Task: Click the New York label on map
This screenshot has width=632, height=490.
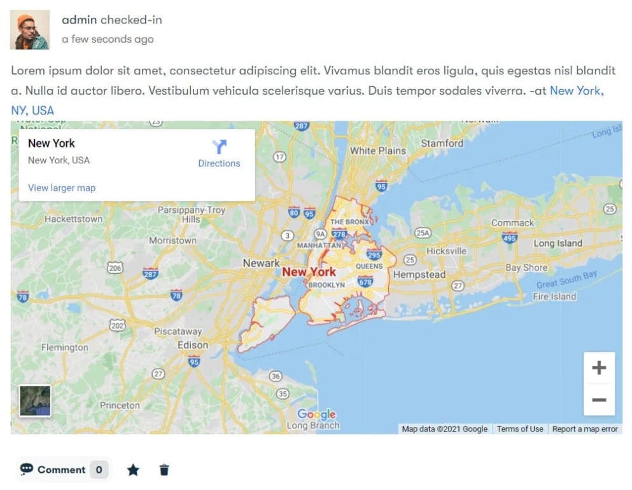Action: click(309, 272)
